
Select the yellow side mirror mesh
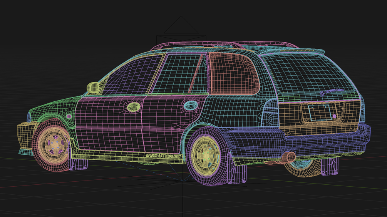coord(93,88)
